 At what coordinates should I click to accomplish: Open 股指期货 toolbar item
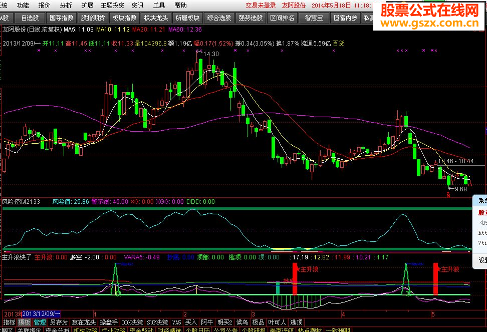[93, 18]
